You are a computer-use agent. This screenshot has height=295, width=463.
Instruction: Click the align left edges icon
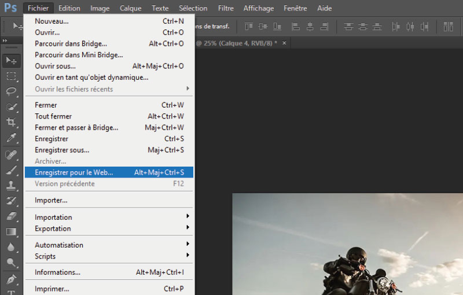click(295, 27)
